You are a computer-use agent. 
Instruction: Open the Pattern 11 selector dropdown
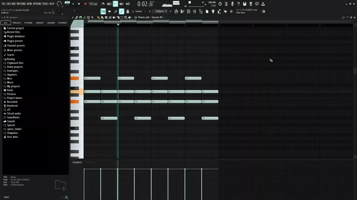click(161, 11)
